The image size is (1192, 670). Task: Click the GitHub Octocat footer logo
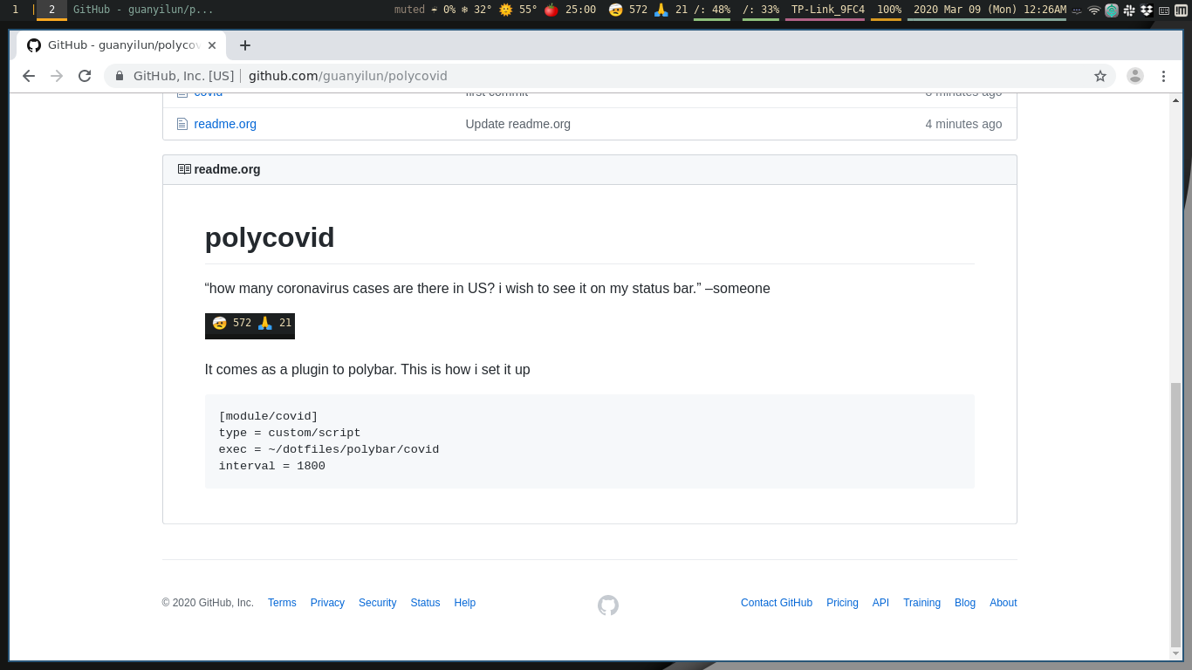point(608,605)
